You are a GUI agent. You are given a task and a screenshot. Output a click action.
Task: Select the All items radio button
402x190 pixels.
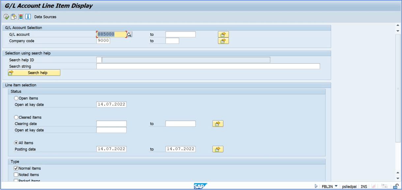click(16, 143)
